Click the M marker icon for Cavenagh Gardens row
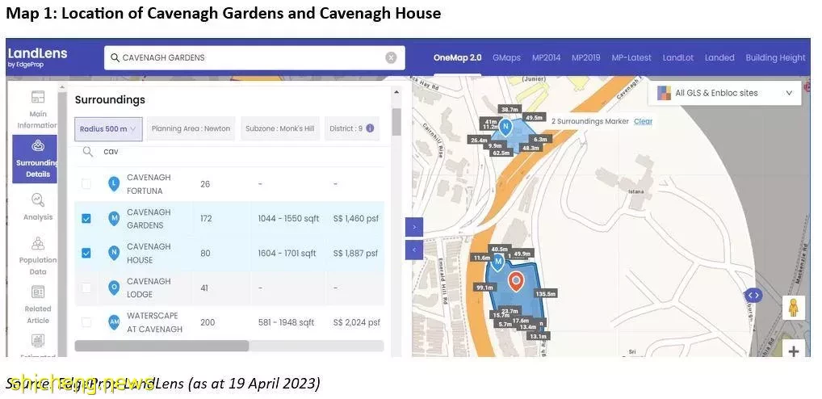 pos(114,219)
